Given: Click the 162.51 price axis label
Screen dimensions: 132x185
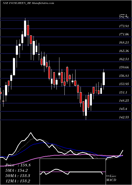Looking at the screenshot, I should coord(124,59).
